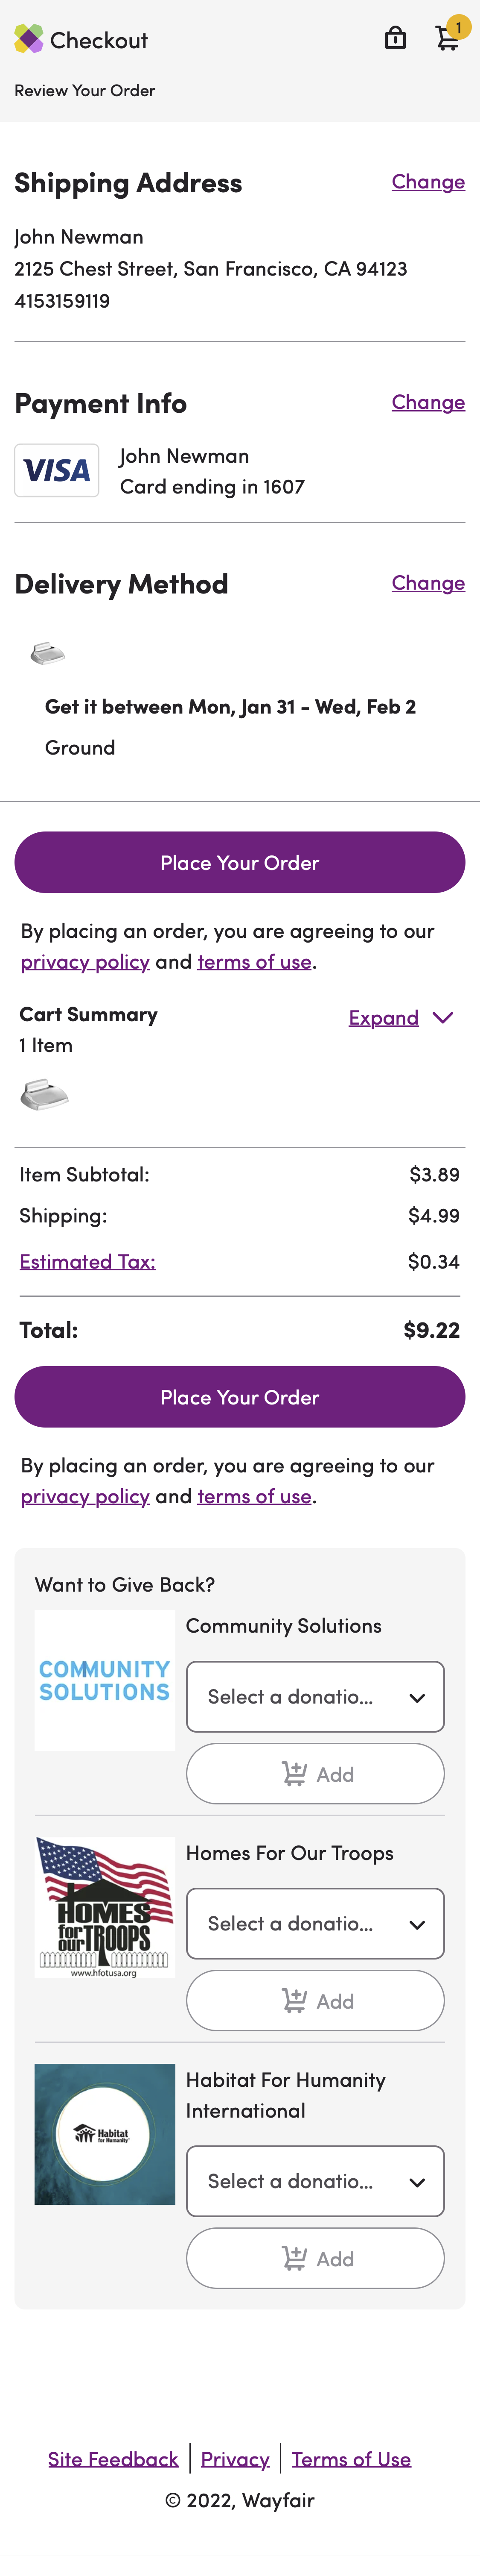
Task: Click Place Your Order
Action: tap(239, 862)
